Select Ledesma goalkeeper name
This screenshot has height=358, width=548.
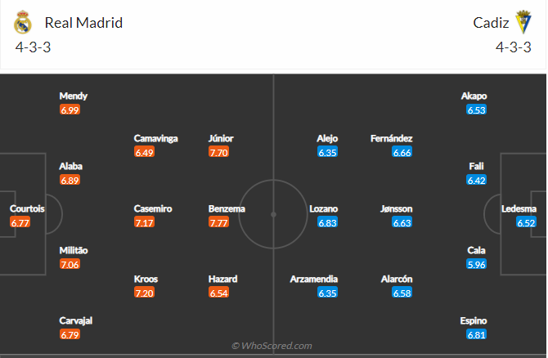click(x=519, y=208)
